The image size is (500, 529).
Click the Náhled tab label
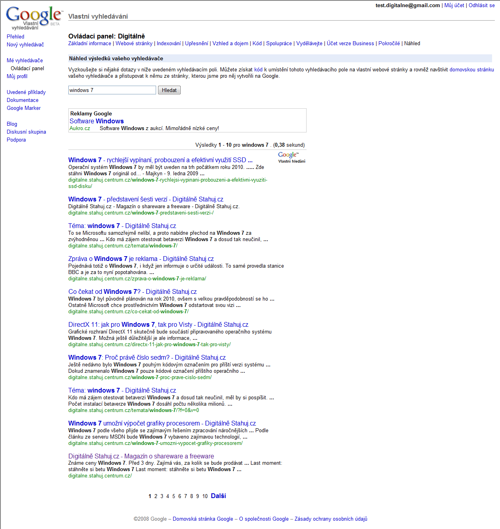coord(412,43)
